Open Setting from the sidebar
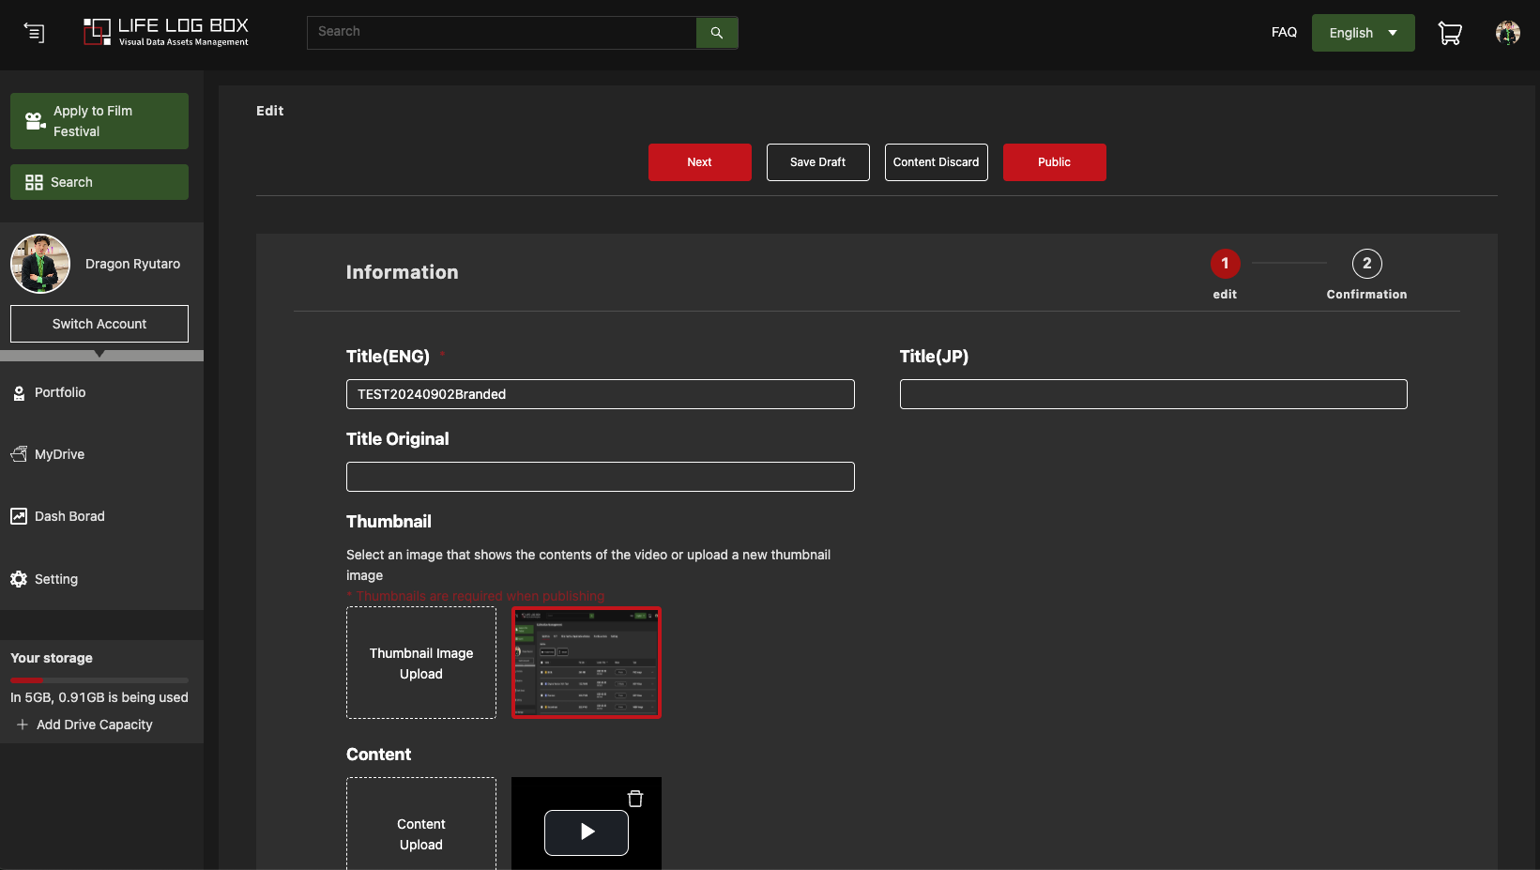1540x870 pixels. click(55, 579)
